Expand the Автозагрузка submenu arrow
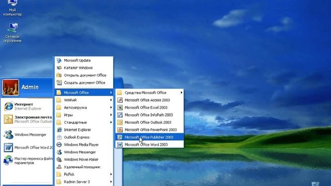The width and height of the screenshot is (331, 186). tap(111, 107)
